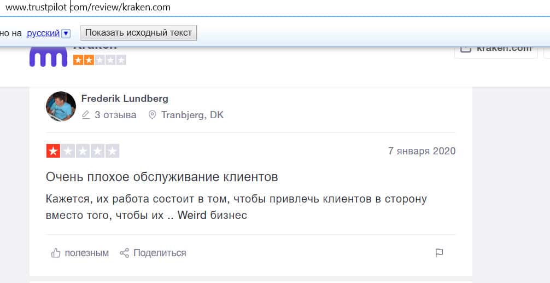Image resolution: width=550 pixels, height=283 pixels.
Task: Click the red filled star of the review
Action: (53, 151)
